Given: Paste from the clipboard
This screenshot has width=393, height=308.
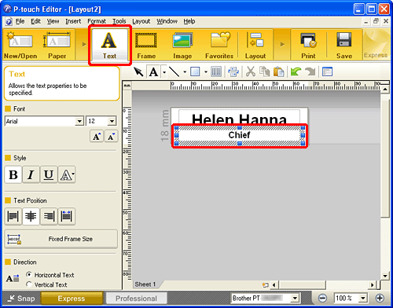Looking at the screenshot, I should pos(278,71).
